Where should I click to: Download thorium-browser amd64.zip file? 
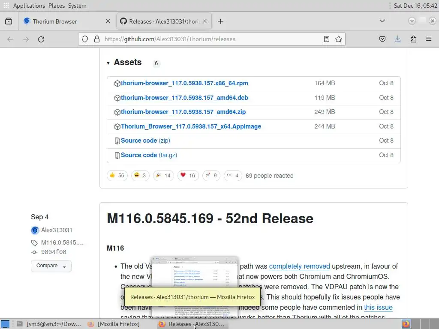(x=183, y=112)
